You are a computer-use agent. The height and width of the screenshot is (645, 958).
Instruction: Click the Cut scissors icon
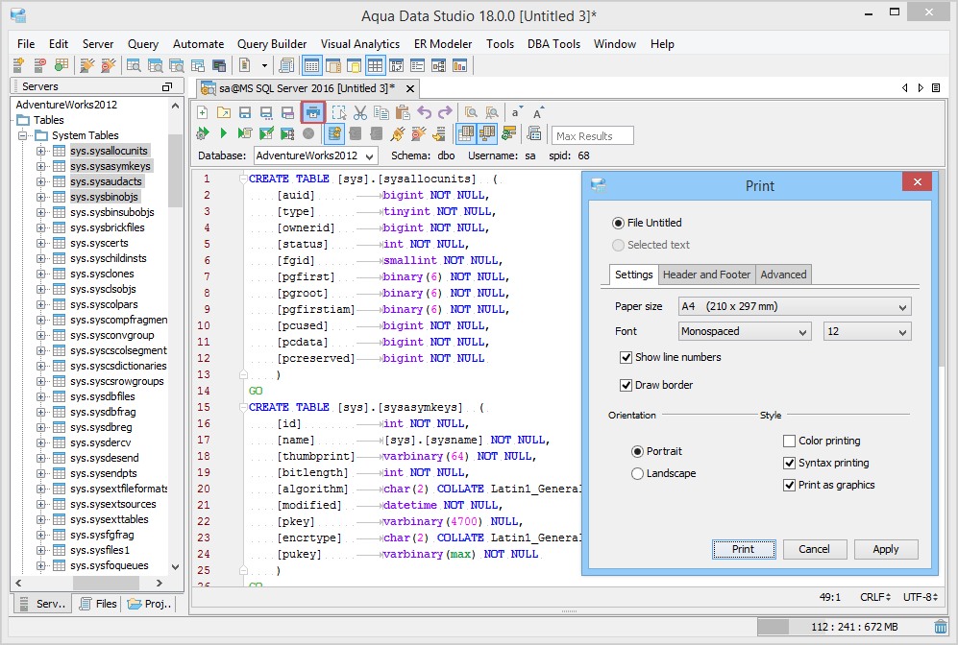tap(360, 112)
